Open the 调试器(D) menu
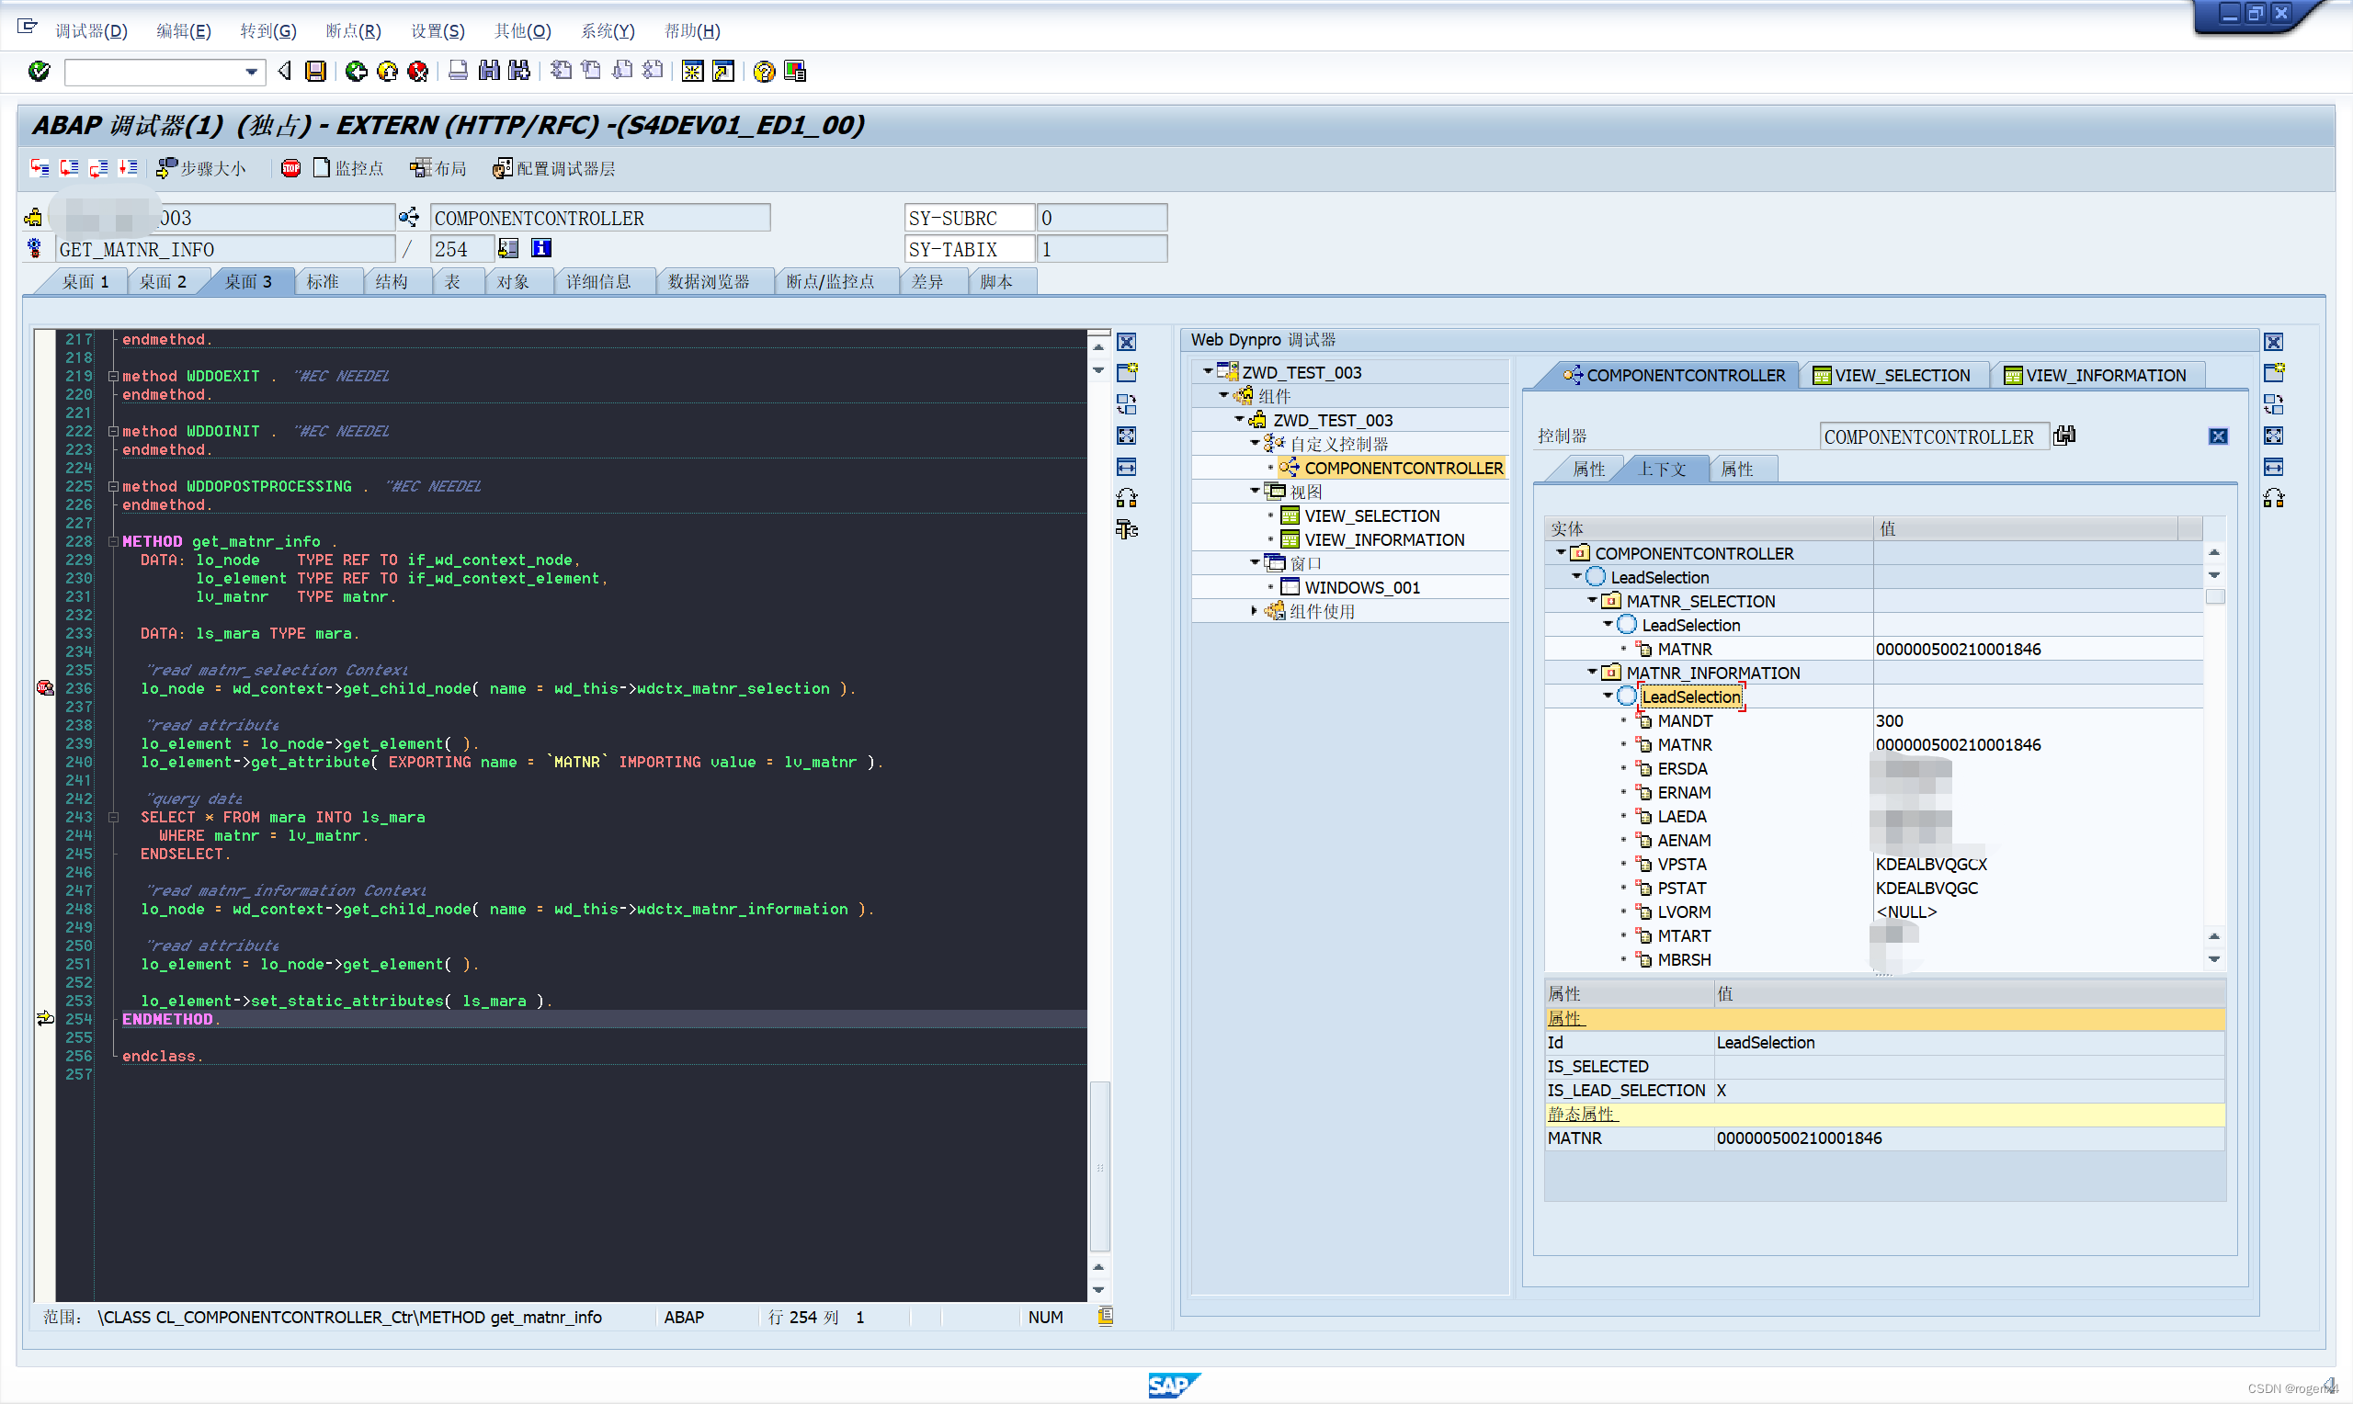Image resolution: width=2353 pixels, height=1404 pixels. (x=91, y=31)
